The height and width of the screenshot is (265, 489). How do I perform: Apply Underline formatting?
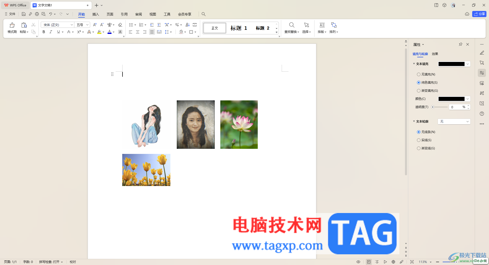tap(59, 32)
